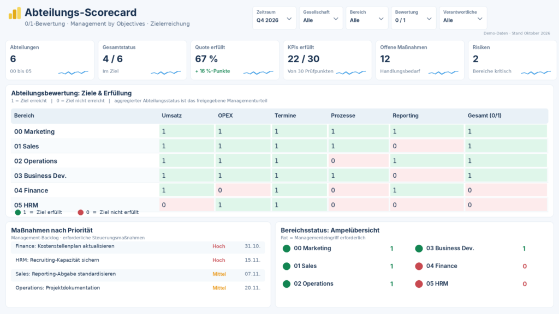Click the red 0 score next to 04 Finance
The width and height of the screenshot is (559, 314).
coord(525,266)
